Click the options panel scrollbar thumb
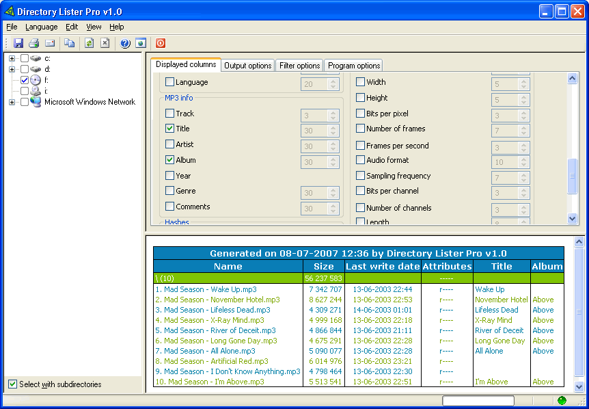 click(572, 176)
